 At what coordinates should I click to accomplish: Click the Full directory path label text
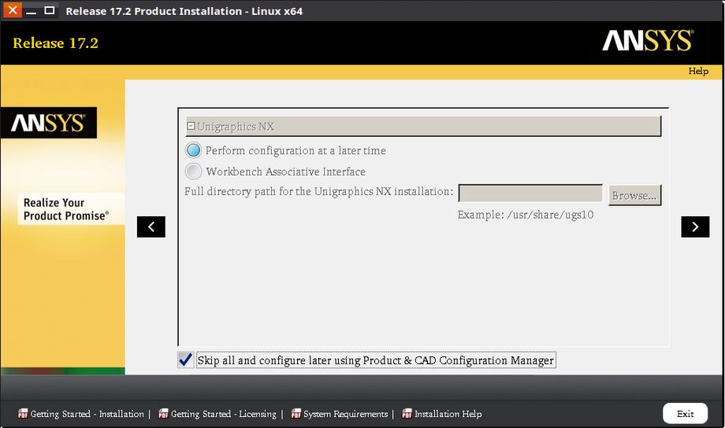(x=318, y=191)
